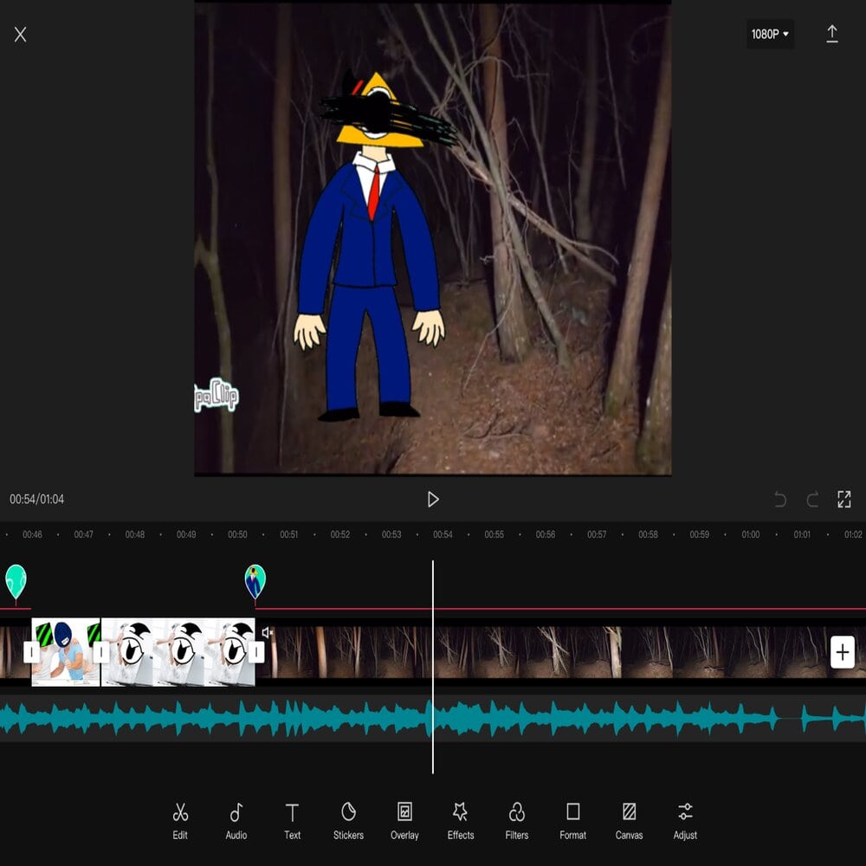Open the Format aspect ratio tool
Screen dimensions: 866x866
coord(572,820)
